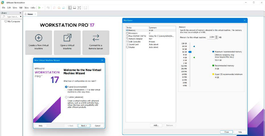Viewport: 265px width, 136px height.
Task: Click the Send Ctrl+Alt+Del toolbar icon
Action: click(48, 8)
